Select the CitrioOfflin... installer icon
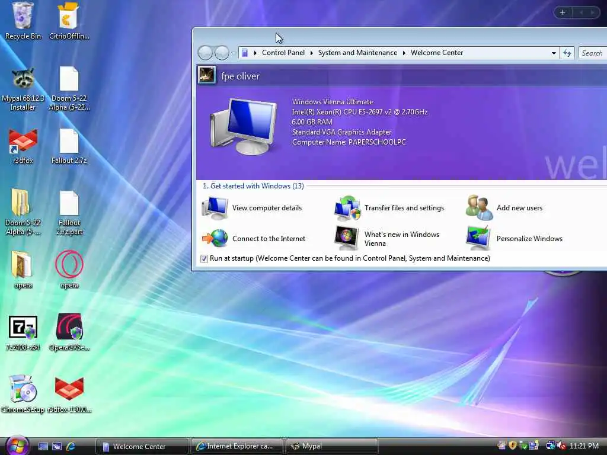Image resolution: width=607 pixels, height=455 pixels. click(69, 15)
